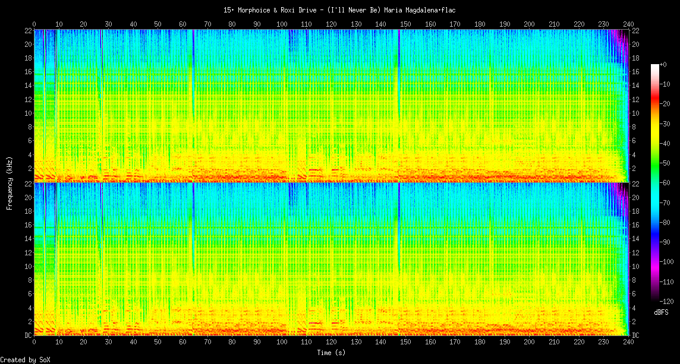The width and height of the screenshot is (680, 364).
Task: Click the "Time (s)" axis label
Action: point(331,353)
